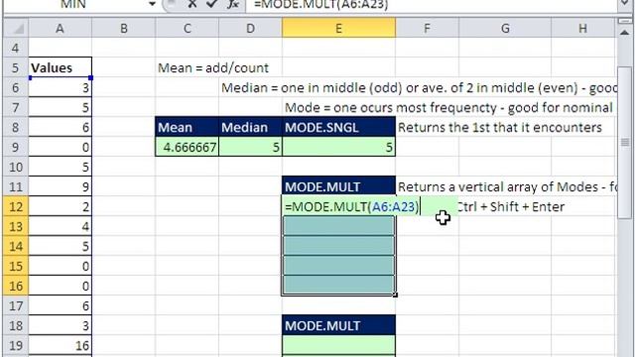The height and width of the screenshot is (357, 635).
Task: Click the Median definition text in row 6
Action: [420, 87]
